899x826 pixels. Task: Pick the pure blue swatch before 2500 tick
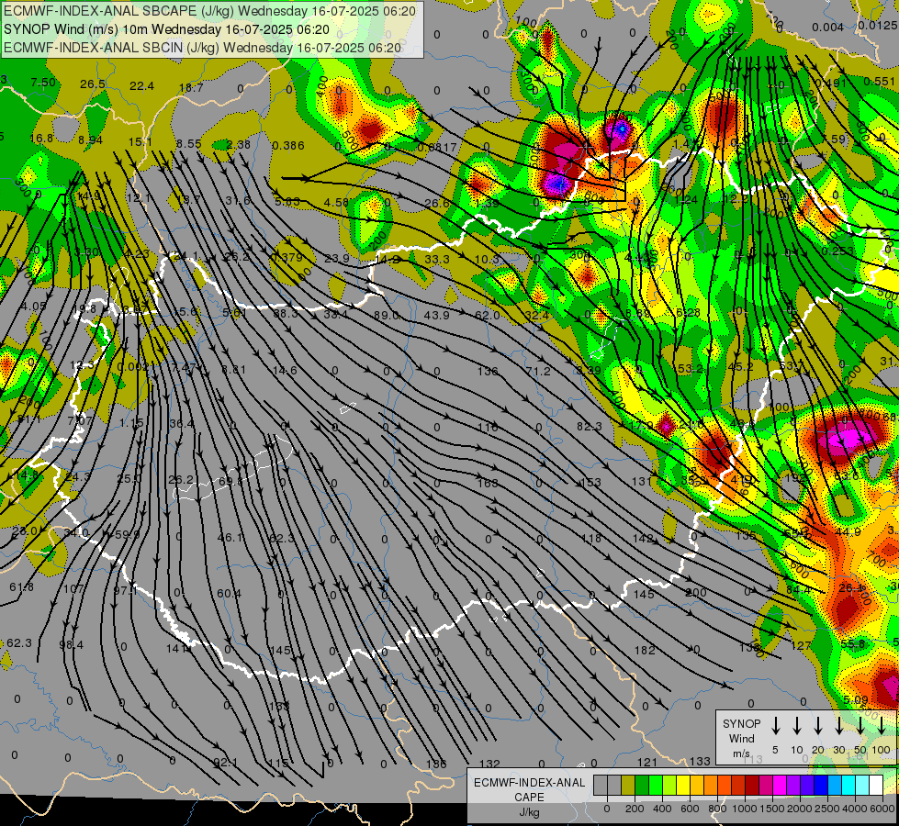click(x=820, y=785)
